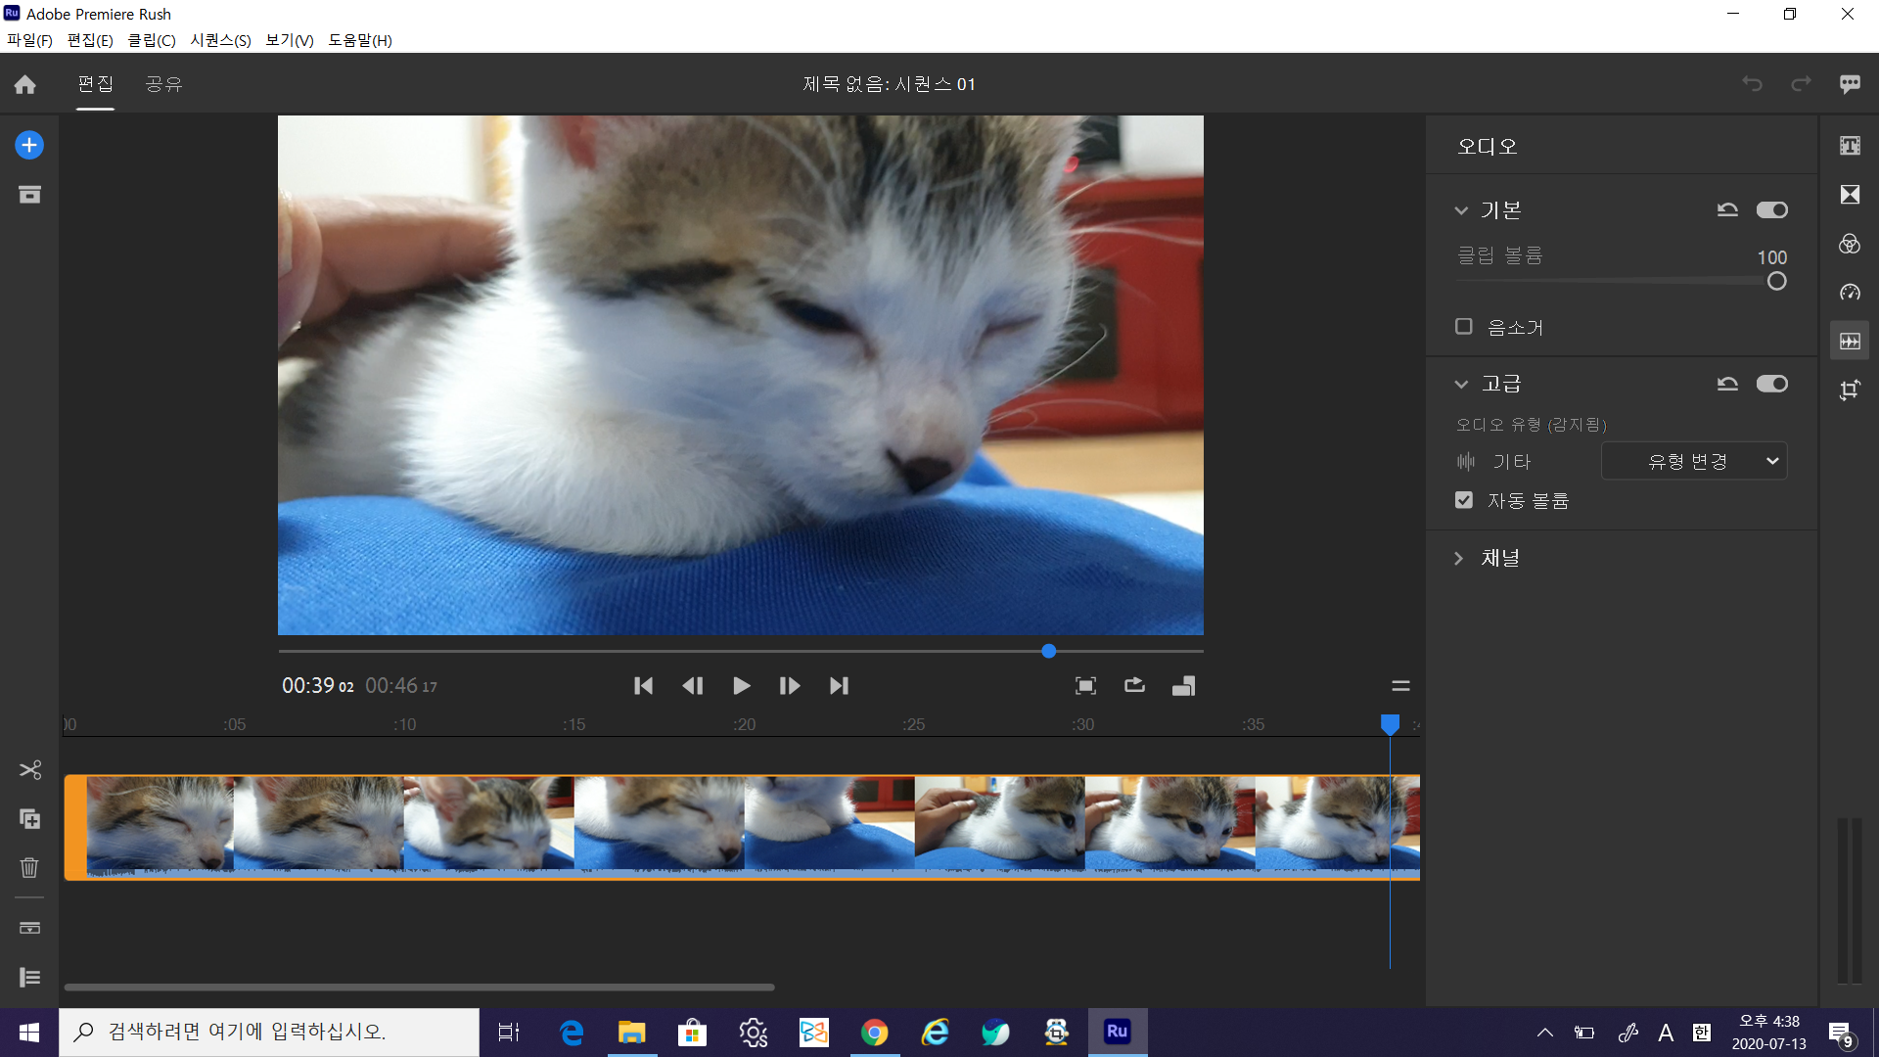The image size is (1879, 1057).
Task: Go to the home screen icon
Action: (25, 85)
